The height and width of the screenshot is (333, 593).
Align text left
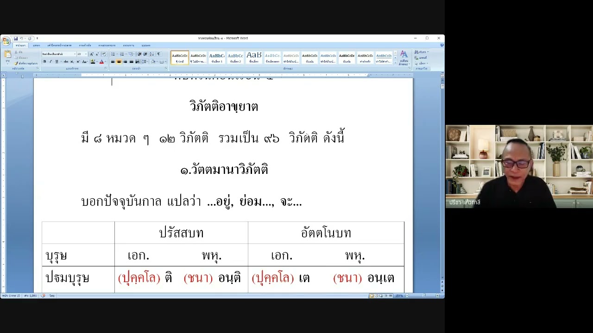click(113, 62)
